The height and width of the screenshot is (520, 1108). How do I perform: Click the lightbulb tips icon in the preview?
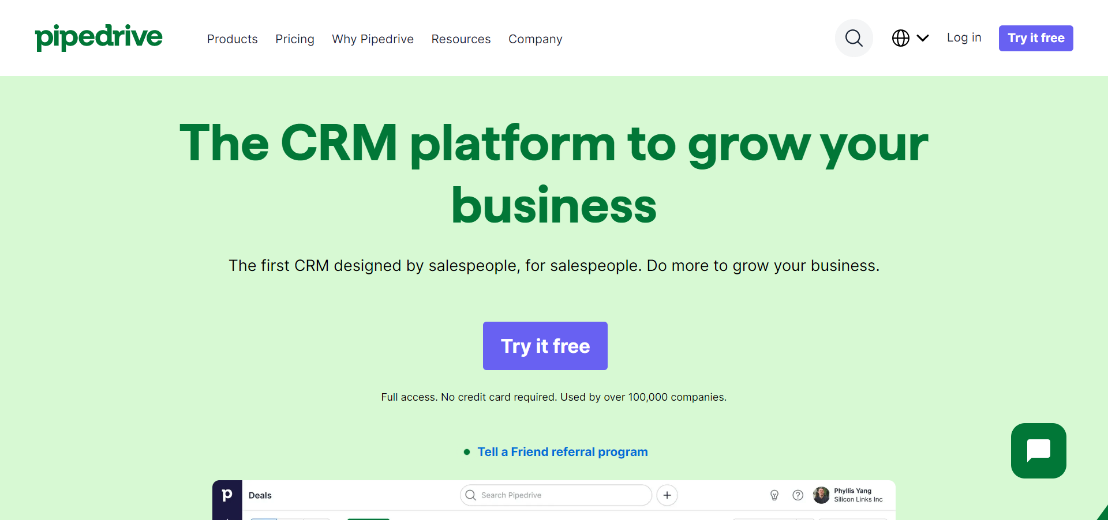tap(774, 495)
